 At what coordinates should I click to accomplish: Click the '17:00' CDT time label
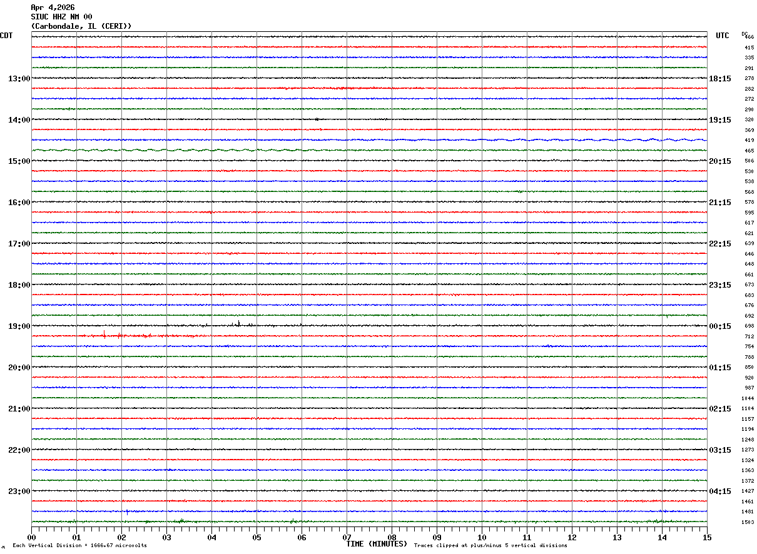(x=19, y=244)
